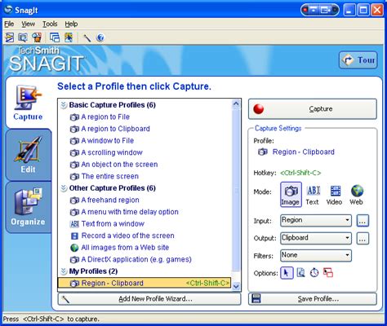Toggle the include cursor option icon
This screenshot has height=326, width=387.
click(287, 273)
